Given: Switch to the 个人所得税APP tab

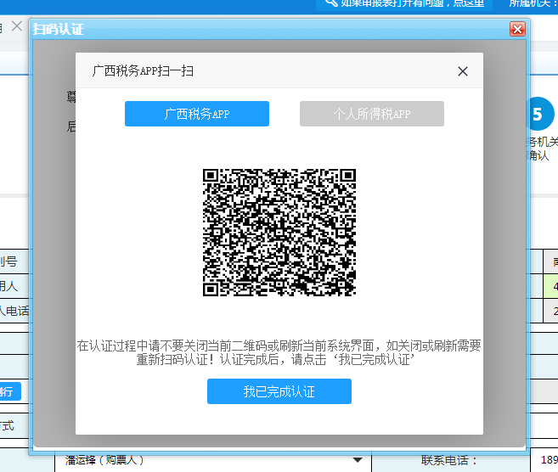Looking at the screenshot, I should coord(372,114).
